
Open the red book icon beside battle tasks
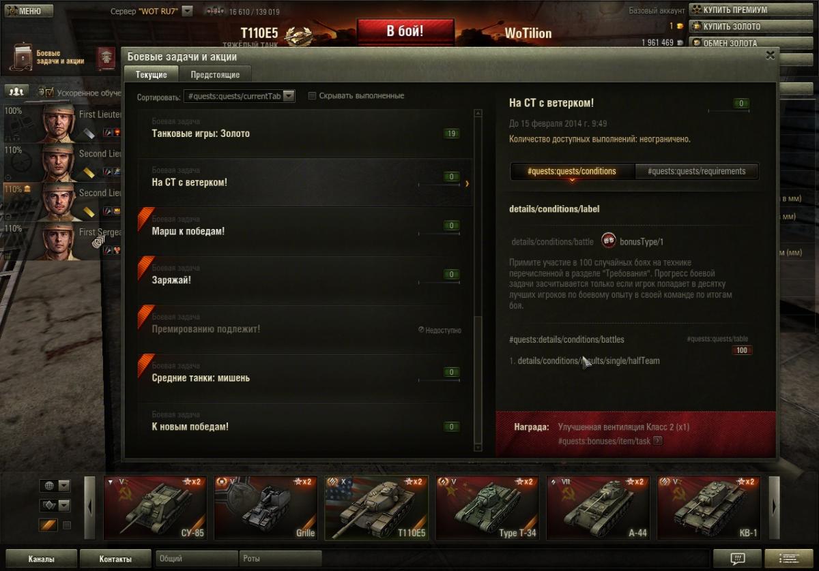(x=106, y=58)
